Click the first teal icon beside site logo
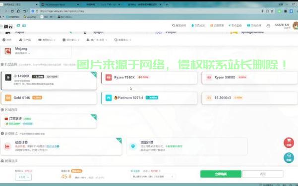Viewport: 298px width, 186px height. [x=18, y=26]
